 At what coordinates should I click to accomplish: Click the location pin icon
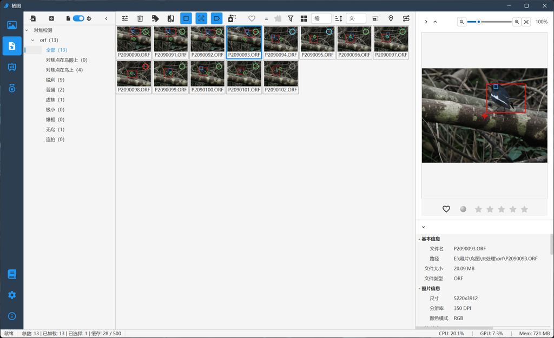tap(391, 18)
